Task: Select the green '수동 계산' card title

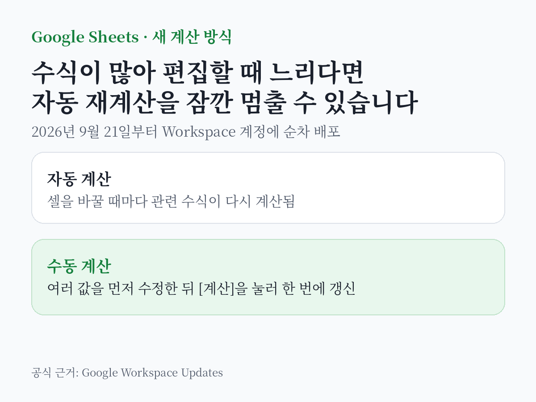Action: pos(79,267)
